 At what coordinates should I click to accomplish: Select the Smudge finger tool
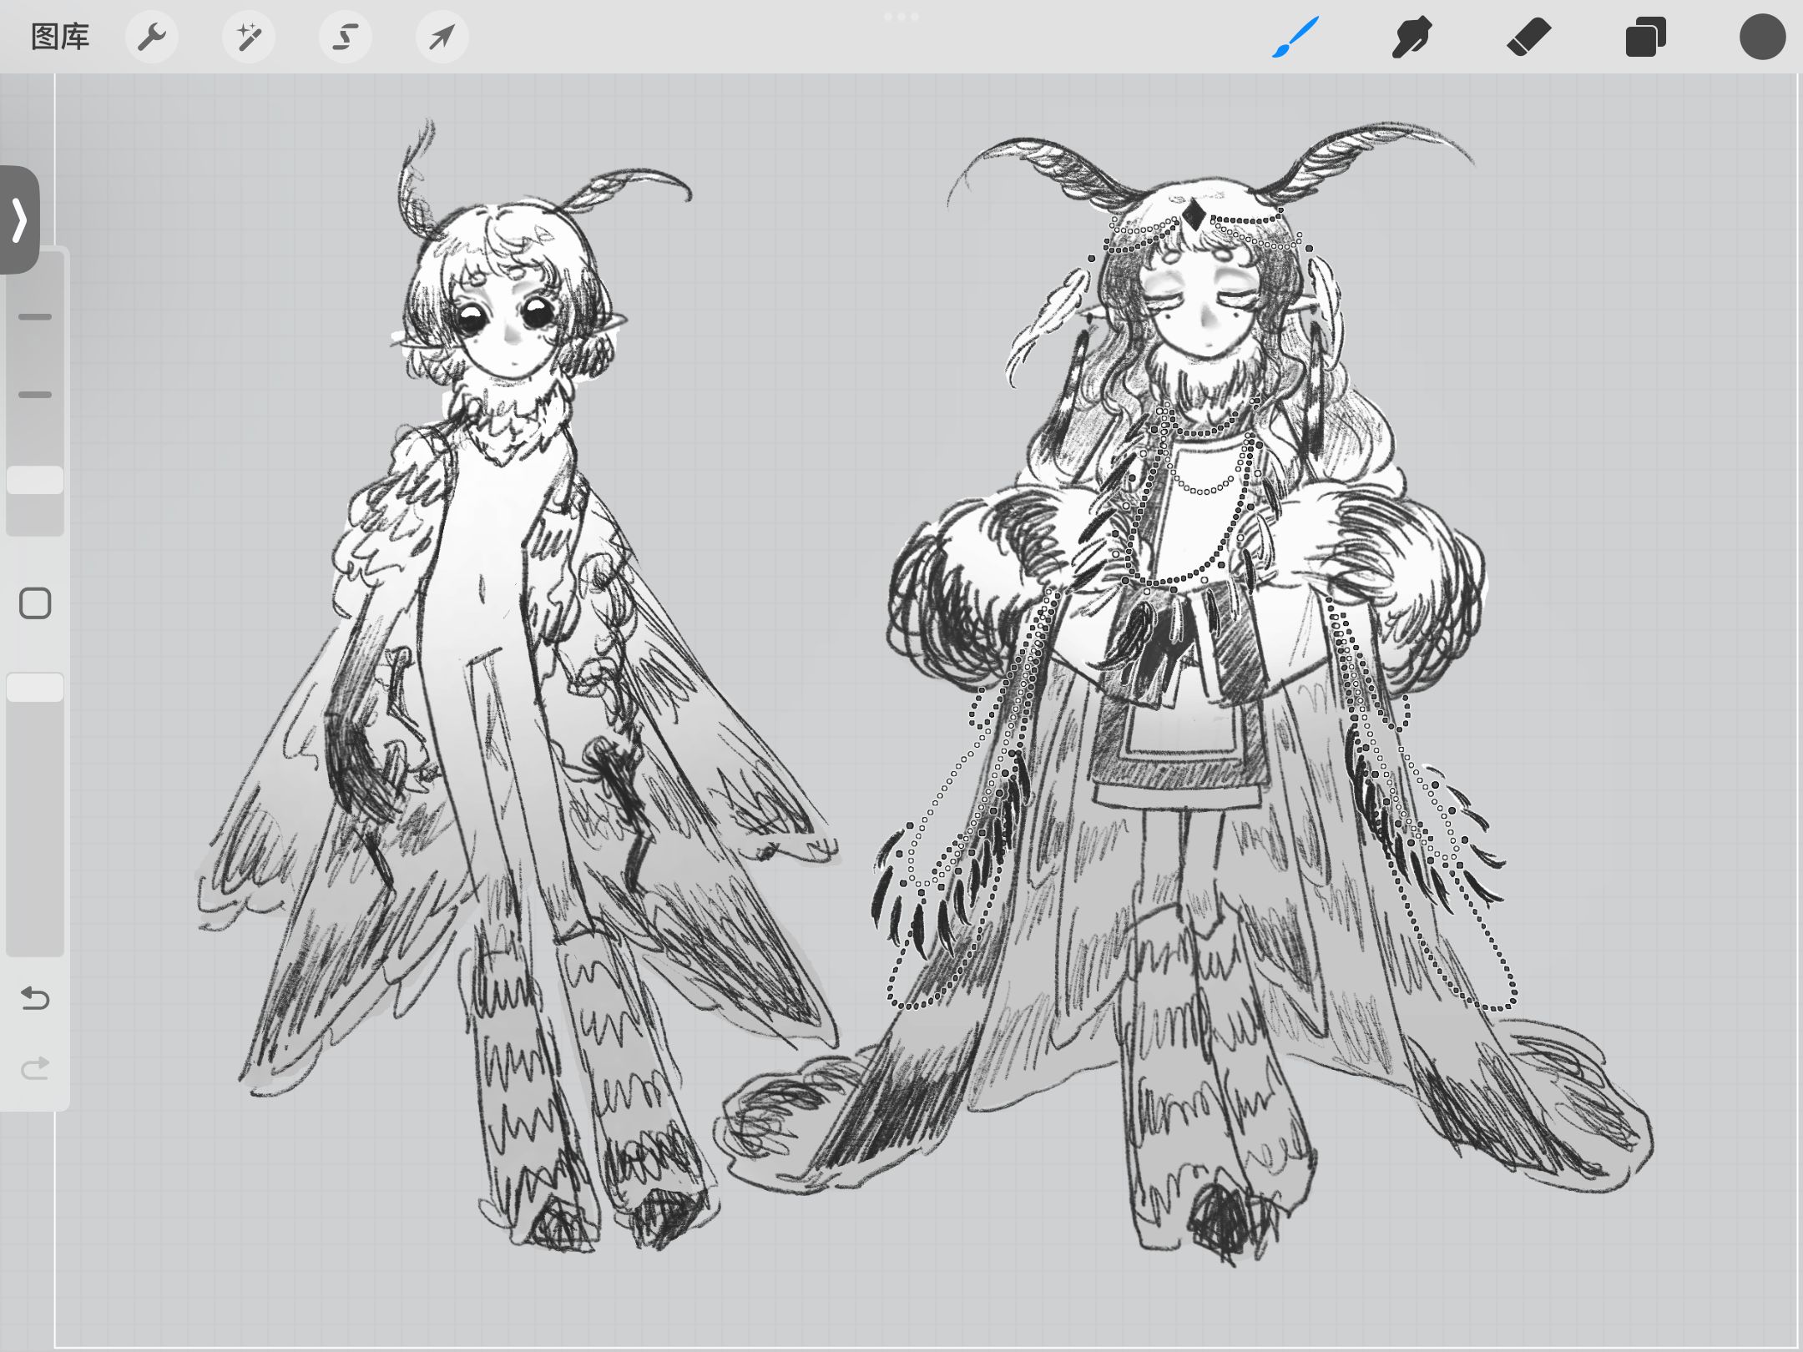[1412, 38]
